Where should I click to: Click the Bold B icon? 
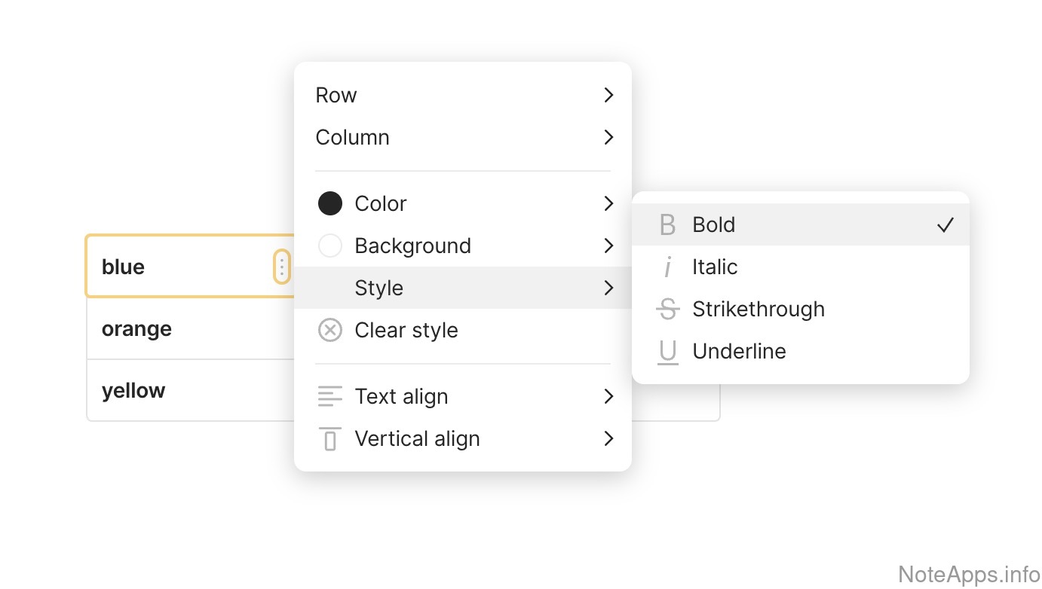[667, 225]
